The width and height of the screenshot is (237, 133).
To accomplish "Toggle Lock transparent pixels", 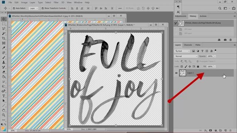I will coord(182,66).
